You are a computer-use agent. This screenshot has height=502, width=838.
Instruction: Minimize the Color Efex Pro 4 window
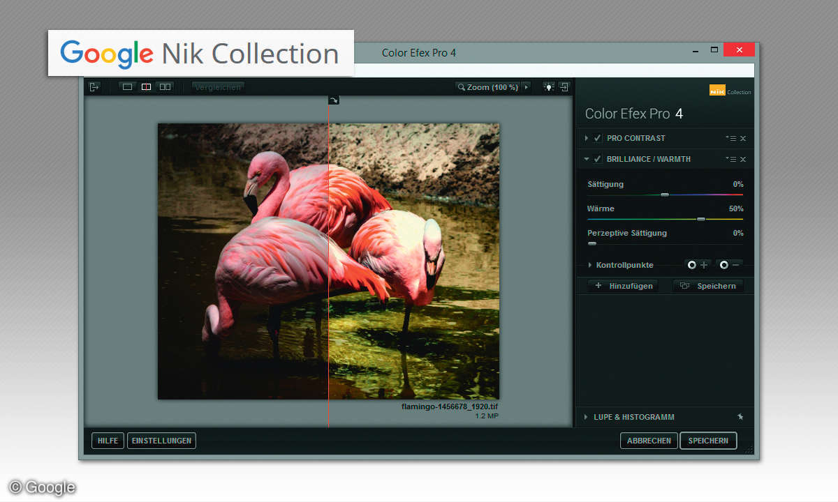tap(697, 51)
